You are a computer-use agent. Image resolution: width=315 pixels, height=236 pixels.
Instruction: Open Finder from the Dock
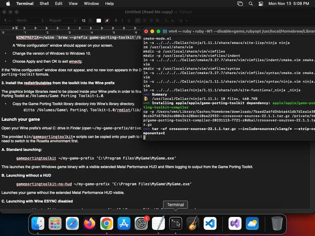pos(38,223)
